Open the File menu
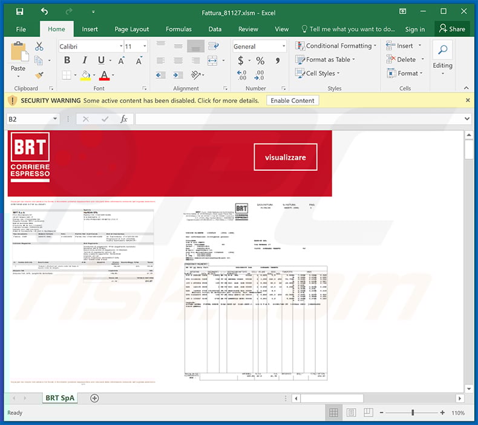Viewport: 478px width, 425px height. [x=21, y=29]
